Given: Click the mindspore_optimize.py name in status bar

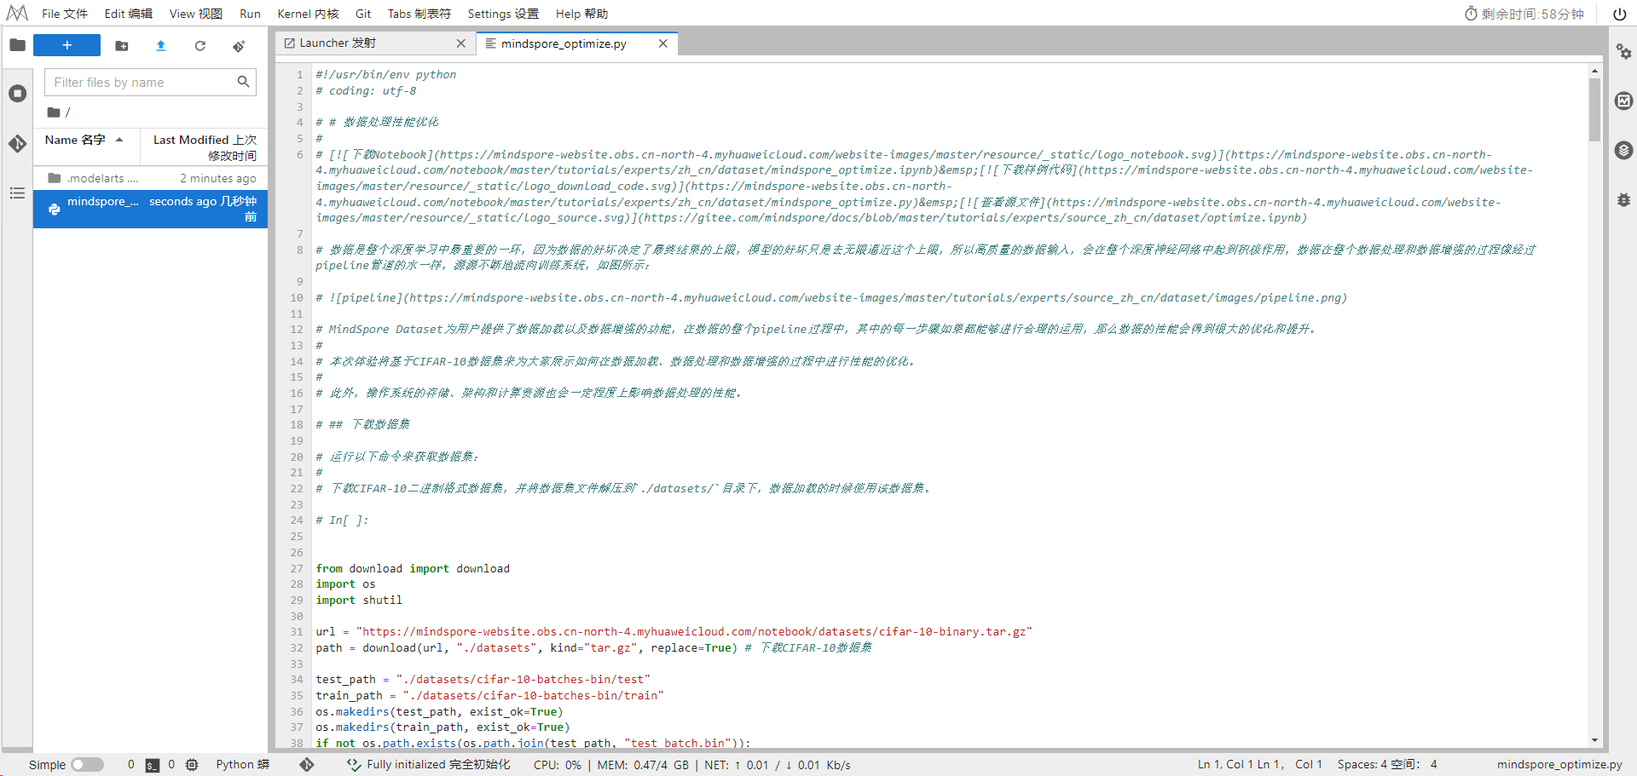Looking at the screenshot, I should point(1559,765).
